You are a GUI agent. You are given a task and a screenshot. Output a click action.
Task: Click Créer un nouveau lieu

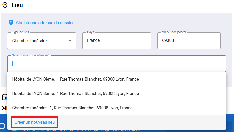pyautogui.click(x=35, y=122)
